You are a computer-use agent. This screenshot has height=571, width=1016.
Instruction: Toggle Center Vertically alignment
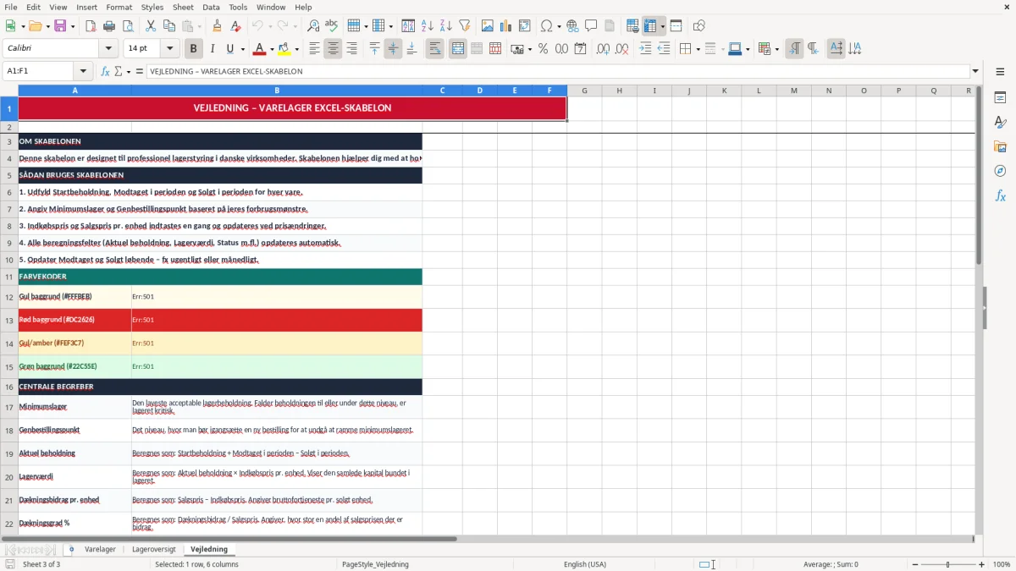coord(393,49)
